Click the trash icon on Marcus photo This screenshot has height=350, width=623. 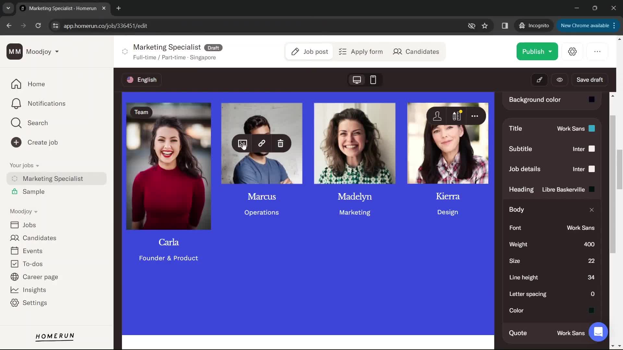[280, 144]
